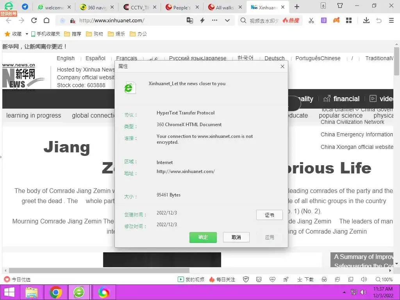The image size is (400, 300).
Task: Open the three-dot more options in address bar
Action: (214, 20)
